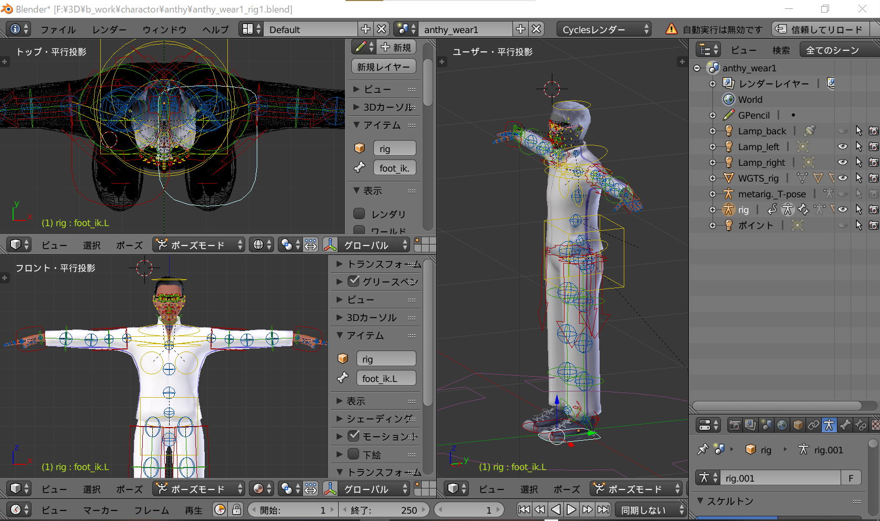880x521 pixels.
Task: Collapse the スケルトン panel
Action: (700, 501)
